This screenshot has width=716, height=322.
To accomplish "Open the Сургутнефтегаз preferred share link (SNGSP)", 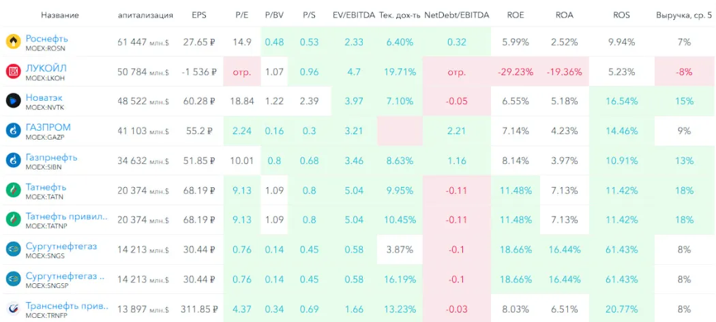I will [x=65, y=276].
